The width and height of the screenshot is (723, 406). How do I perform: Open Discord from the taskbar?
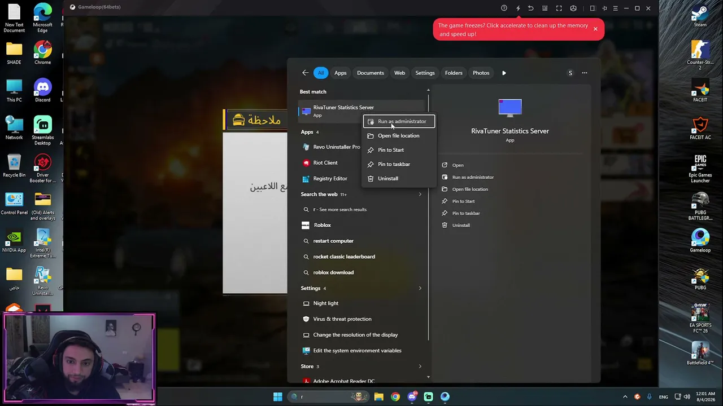(x=412, y=396)
